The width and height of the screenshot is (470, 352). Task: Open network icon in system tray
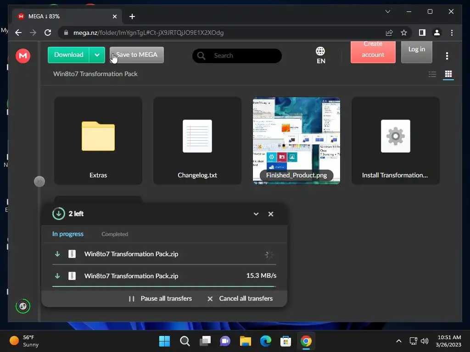(x=414, y=341)
